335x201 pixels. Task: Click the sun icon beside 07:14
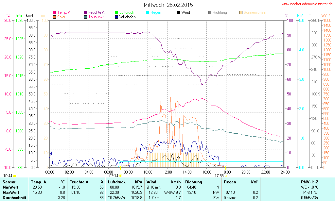pos(120,176)
